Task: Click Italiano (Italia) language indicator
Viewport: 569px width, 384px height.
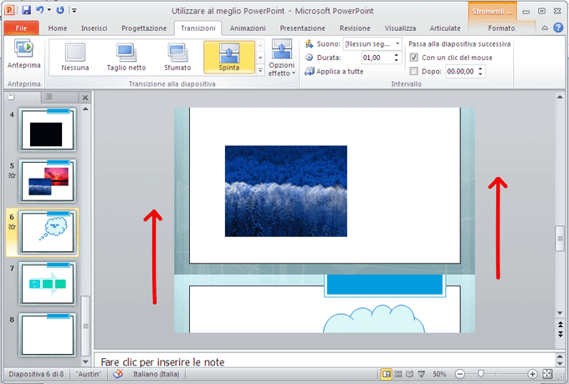Action: point(156,374)
